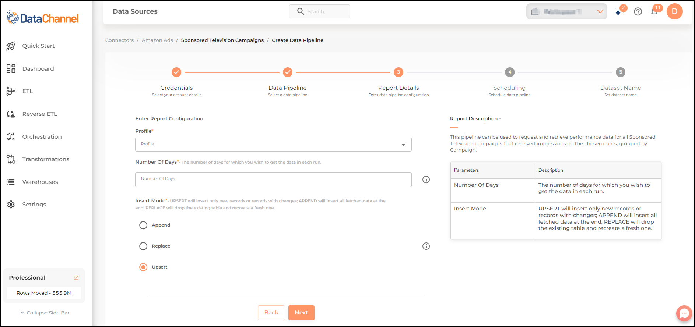This screenshot has height=327, width=695.
Task: Select the Replace insert mode
Action: click(143, 246)
